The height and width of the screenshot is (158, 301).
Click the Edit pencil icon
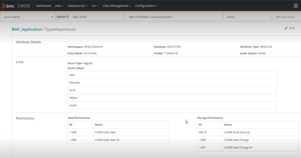coord(286,28)
